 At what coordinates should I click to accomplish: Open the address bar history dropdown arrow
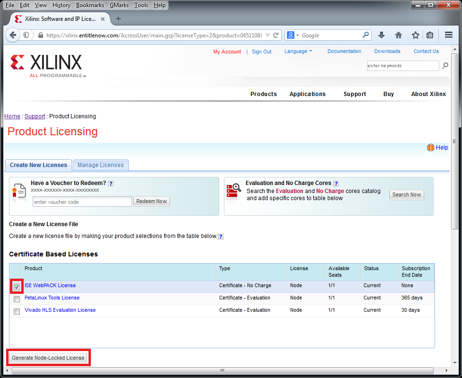pyautogui.click(x=267, y=35)
